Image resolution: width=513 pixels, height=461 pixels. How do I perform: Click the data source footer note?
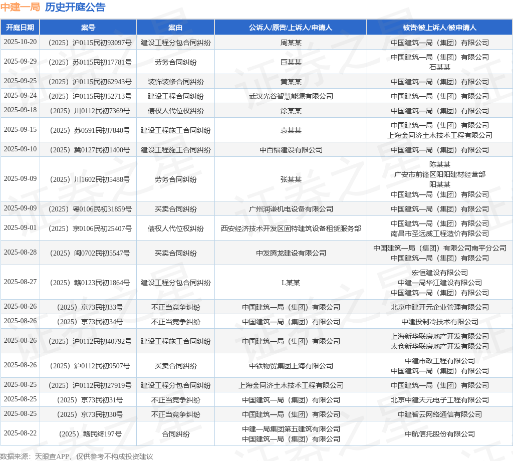point(77,456)
